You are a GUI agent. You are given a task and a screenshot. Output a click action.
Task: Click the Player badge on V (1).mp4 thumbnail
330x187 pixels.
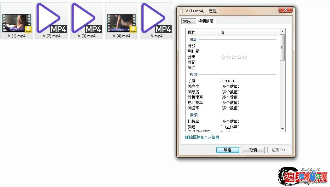point(28,29)
